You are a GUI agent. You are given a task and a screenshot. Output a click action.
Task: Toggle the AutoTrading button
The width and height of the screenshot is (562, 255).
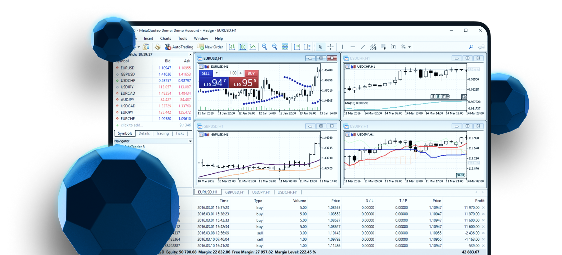point(179,47)
